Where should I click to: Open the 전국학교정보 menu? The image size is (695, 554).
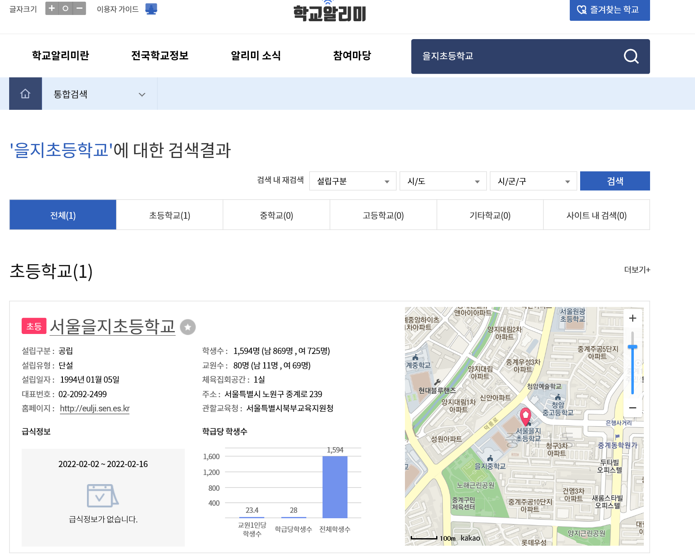tap(160, 56)
